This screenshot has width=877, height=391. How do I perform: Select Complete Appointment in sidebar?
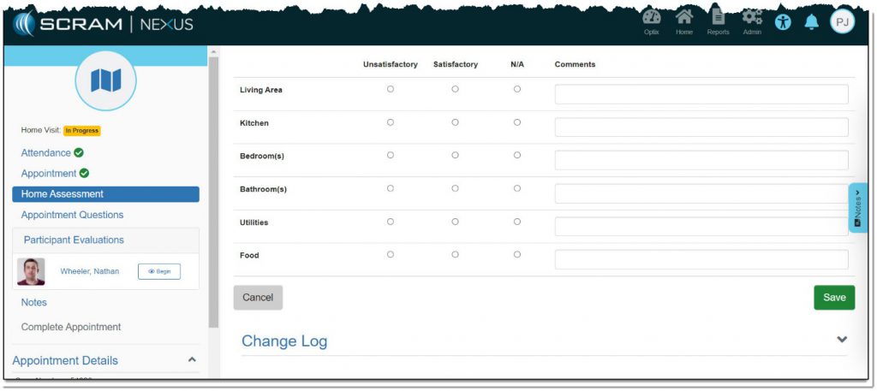tap(71, 327)
